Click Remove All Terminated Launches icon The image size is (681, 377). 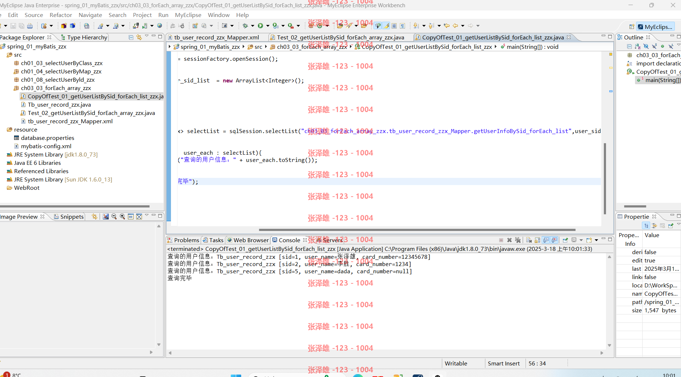coord(518,240)
